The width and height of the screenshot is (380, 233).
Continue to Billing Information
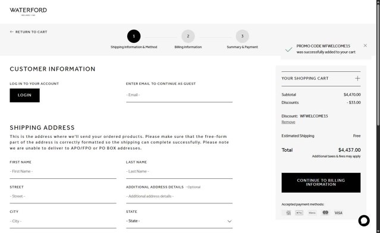321,182
